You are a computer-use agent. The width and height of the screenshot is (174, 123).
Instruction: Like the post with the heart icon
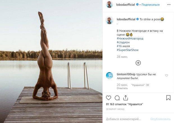point(109,98)
